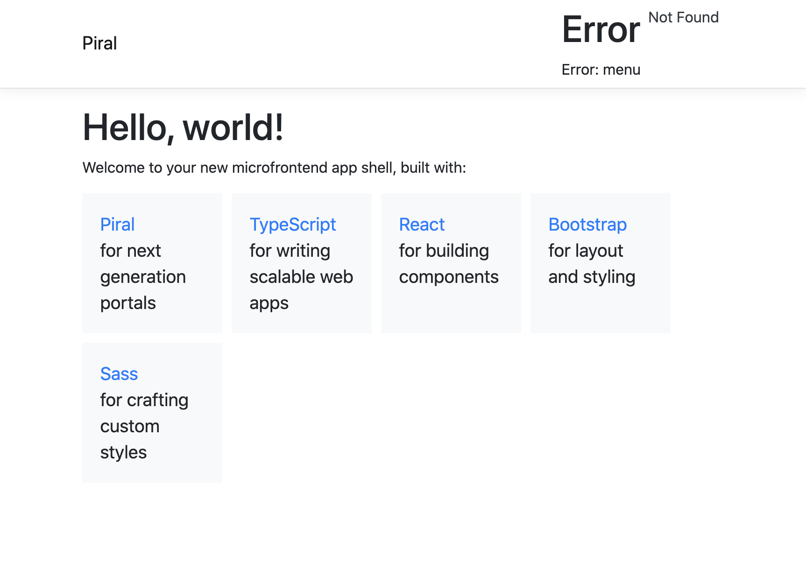Select "for building components" description
This screenshot has width=806, height=563.
point(449,264)
